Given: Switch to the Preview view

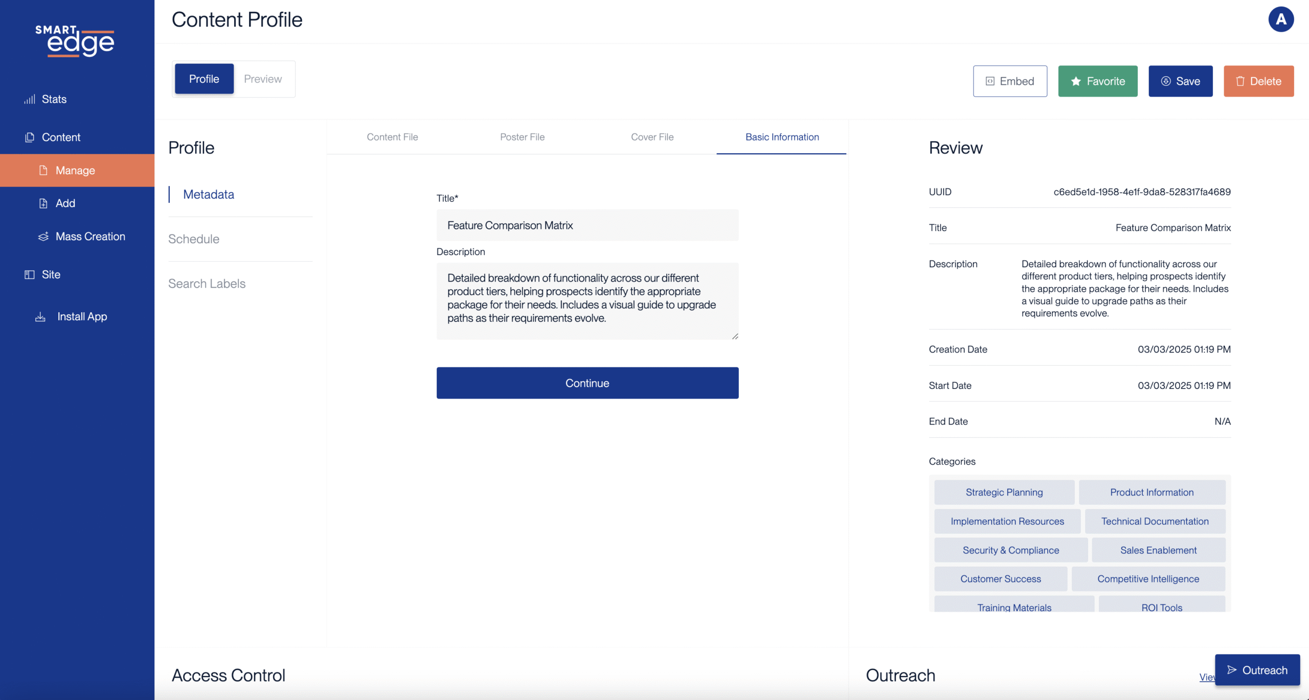Looking at the screenshot, I should [263, 79].
